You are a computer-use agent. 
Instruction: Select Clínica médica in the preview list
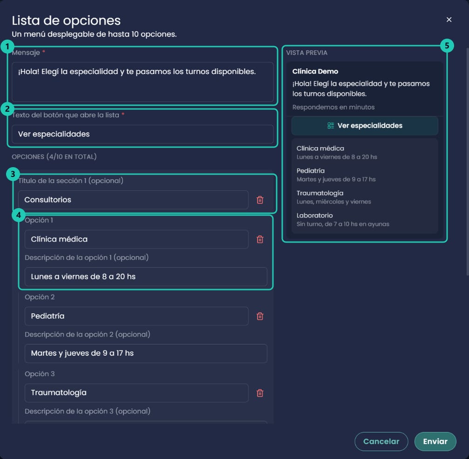(x=365, y=153)
